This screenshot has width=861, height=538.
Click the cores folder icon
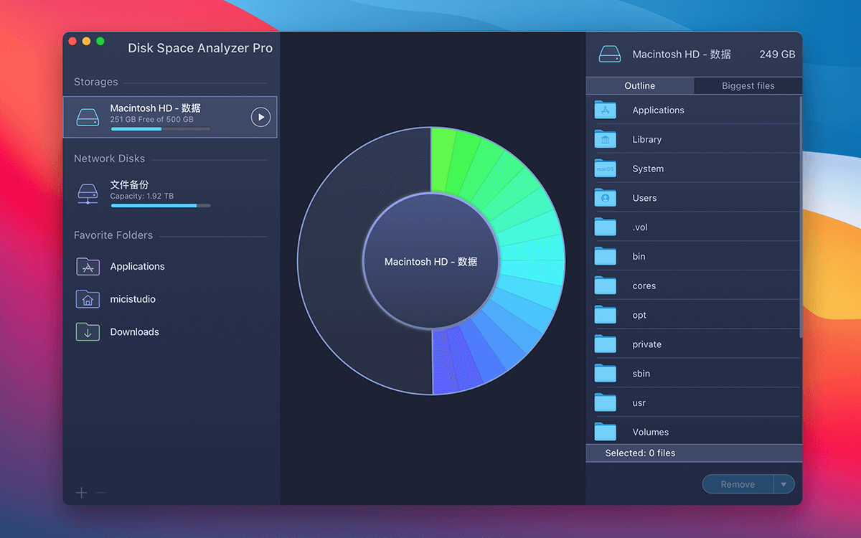(x=606, y=285)
